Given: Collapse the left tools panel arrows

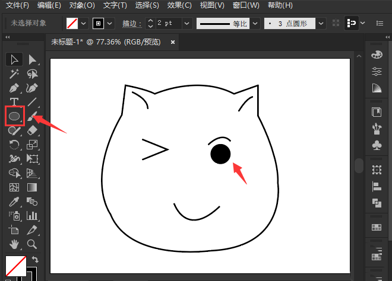Looking at the screenshot, I should pos(8,37).
